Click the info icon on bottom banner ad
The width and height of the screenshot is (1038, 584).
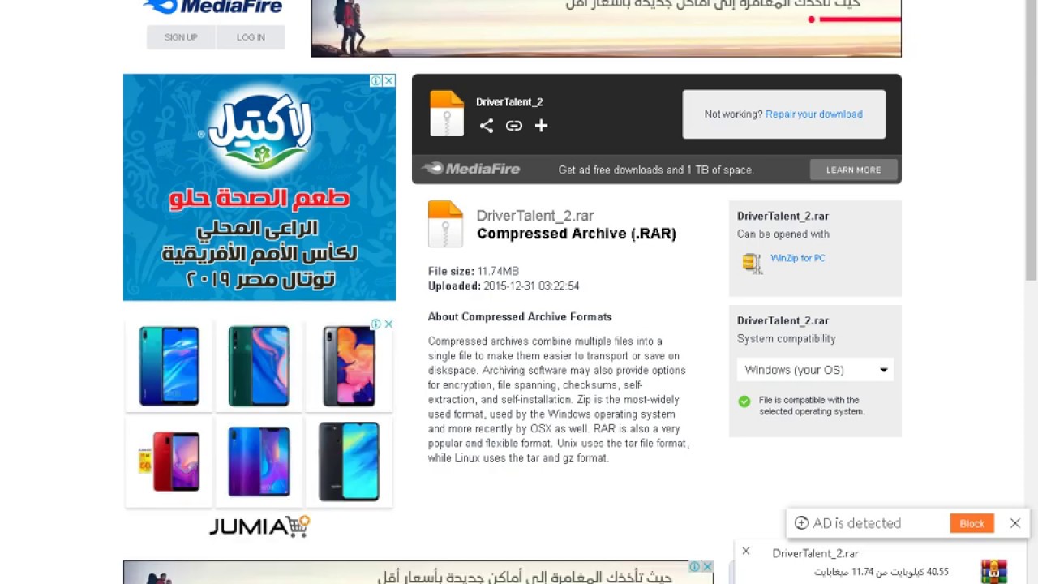pyautogui.click(x=695, y=566)
